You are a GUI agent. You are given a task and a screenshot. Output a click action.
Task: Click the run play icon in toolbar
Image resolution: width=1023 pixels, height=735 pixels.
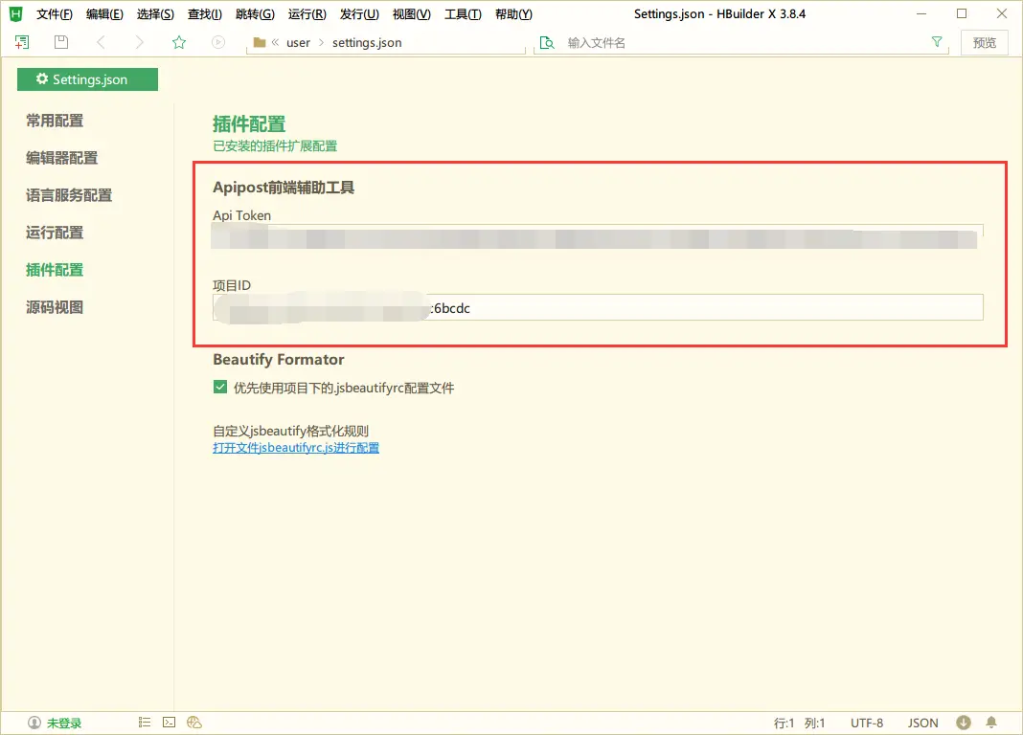218,42
